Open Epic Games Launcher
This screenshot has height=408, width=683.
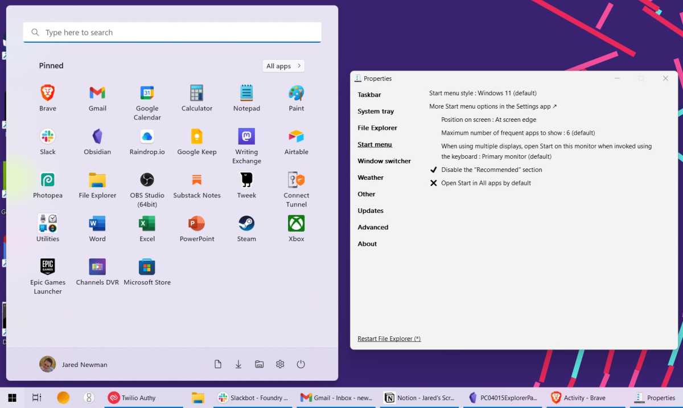pos(48,277)
